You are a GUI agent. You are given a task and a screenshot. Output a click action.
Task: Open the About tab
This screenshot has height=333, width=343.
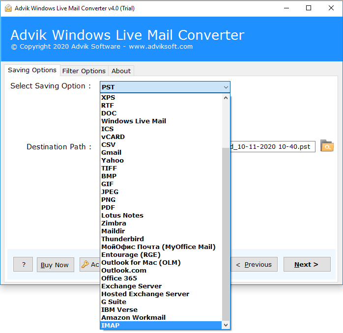coord(121,71)
